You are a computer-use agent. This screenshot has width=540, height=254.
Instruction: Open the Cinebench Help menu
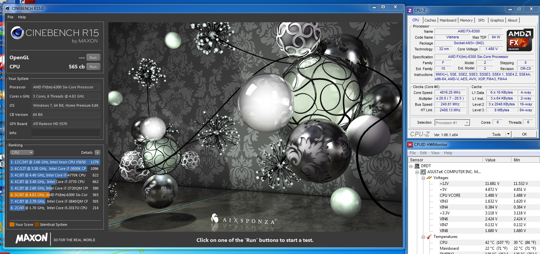tap(22, 17)
